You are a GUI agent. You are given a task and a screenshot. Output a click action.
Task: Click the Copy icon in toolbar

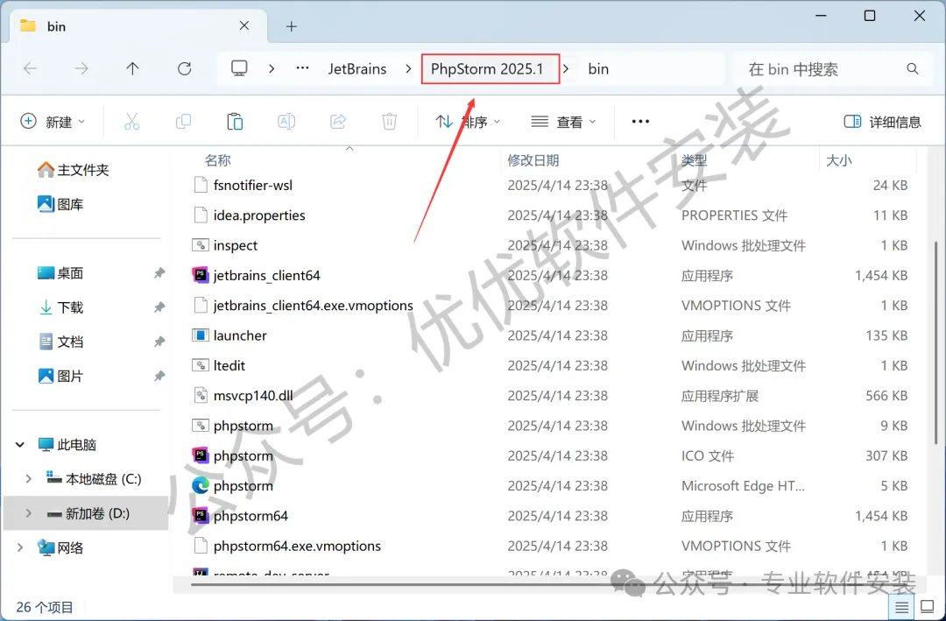coord(183,121)
